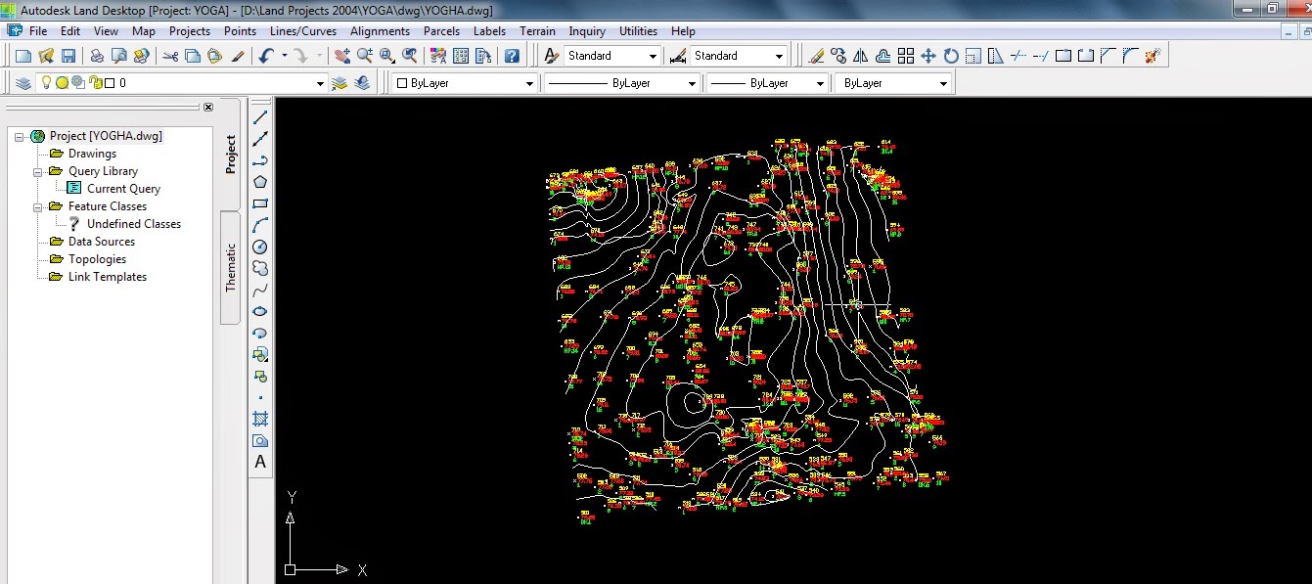Activate the Rotate tool
This screenshot has height=584, width=1312.
coord(949,56)
